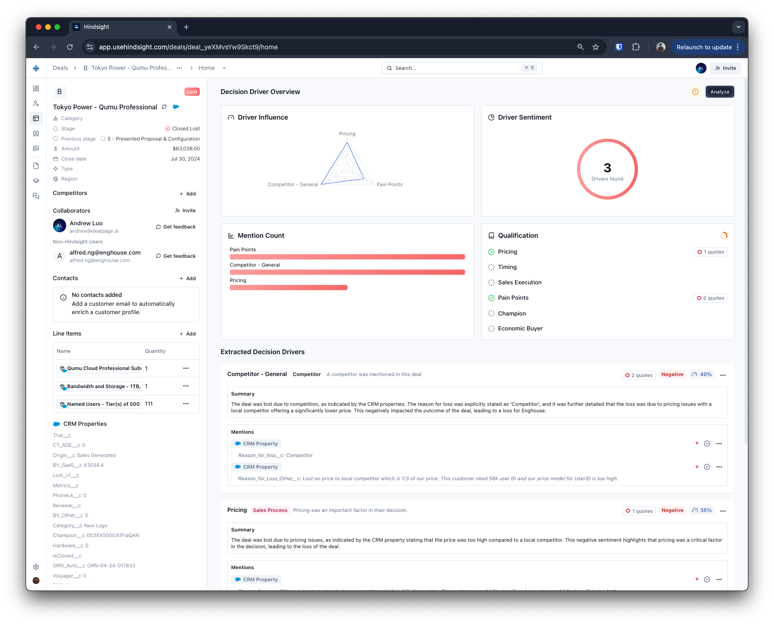Toggle the Pain Points qualification check

click(491, 298)
